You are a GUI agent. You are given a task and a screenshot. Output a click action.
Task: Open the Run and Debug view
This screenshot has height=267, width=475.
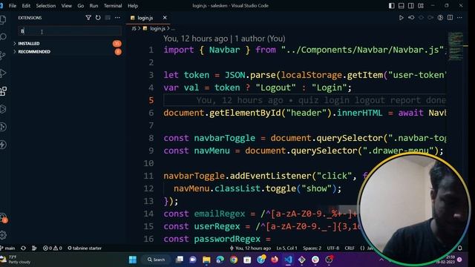(3, 73)
